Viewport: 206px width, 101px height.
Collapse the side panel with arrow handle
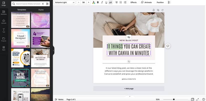tap(53, 51)
